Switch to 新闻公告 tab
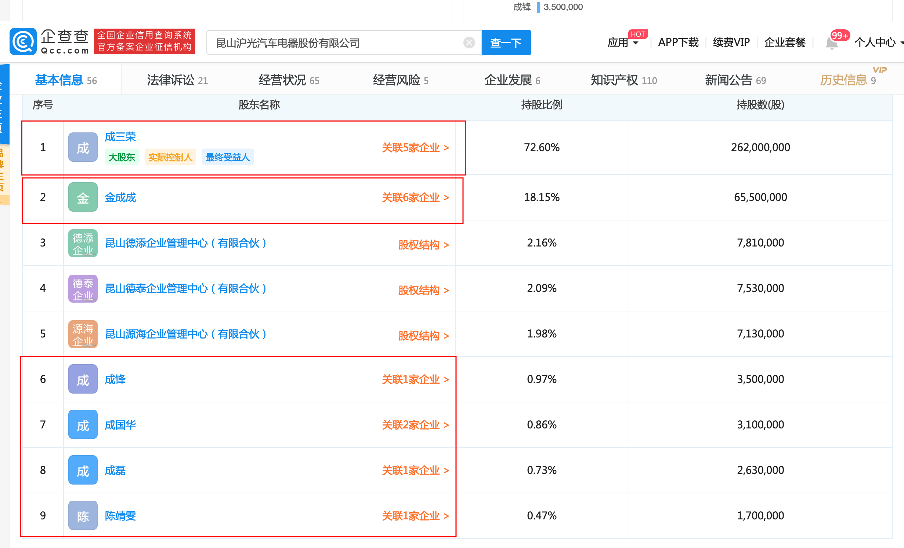This screenshot has width=904, height=548. [x=735, y=80]
